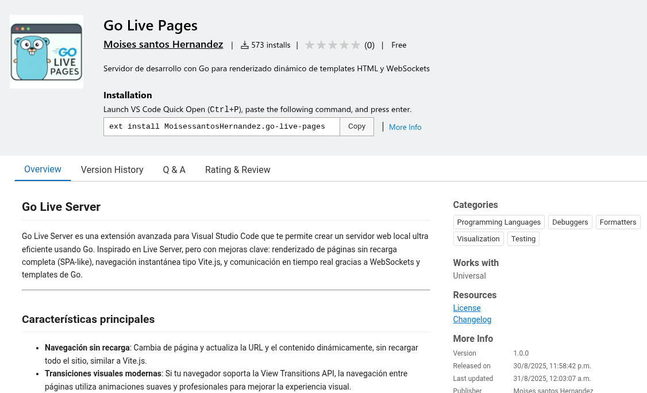The width and height of the screenshot is (647, 393).
Task: Click the release date 30/8/2025, 11:58:42 p.m.
Action: click(x=552, y=366)
